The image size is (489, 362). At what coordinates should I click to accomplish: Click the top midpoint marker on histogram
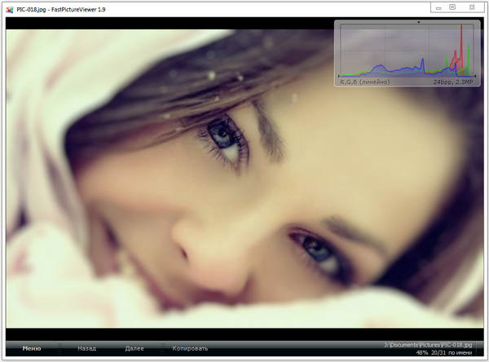pyautogui.click(x=419, y=22)
